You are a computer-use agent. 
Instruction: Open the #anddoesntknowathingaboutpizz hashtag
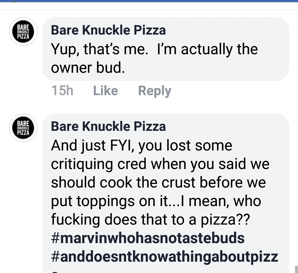(x=164, y=257)
